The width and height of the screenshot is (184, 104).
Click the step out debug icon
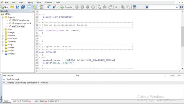pyautogui.click(x=110, y=7)
